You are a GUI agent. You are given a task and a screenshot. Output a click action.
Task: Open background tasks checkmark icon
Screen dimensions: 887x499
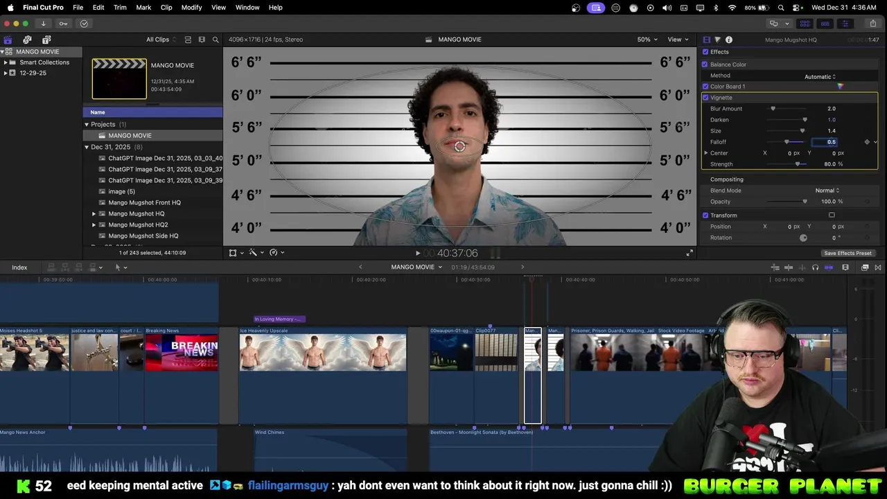84,24
